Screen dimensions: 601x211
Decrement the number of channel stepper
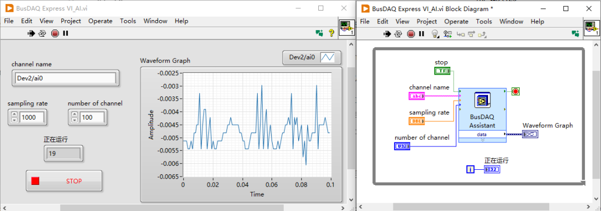[x=75, y=120]
